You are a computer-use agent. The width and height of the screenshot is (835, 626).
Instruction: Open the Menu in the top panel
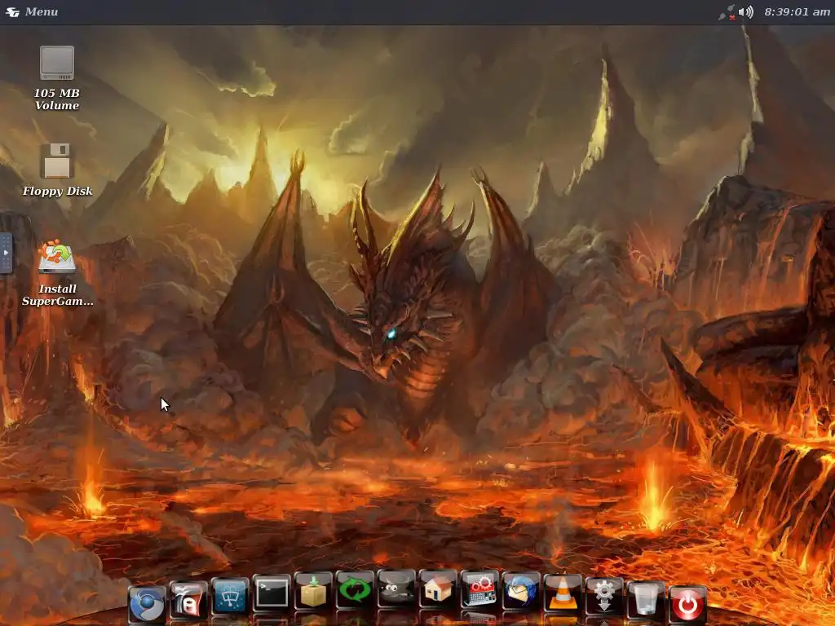[x=32, y=11]
